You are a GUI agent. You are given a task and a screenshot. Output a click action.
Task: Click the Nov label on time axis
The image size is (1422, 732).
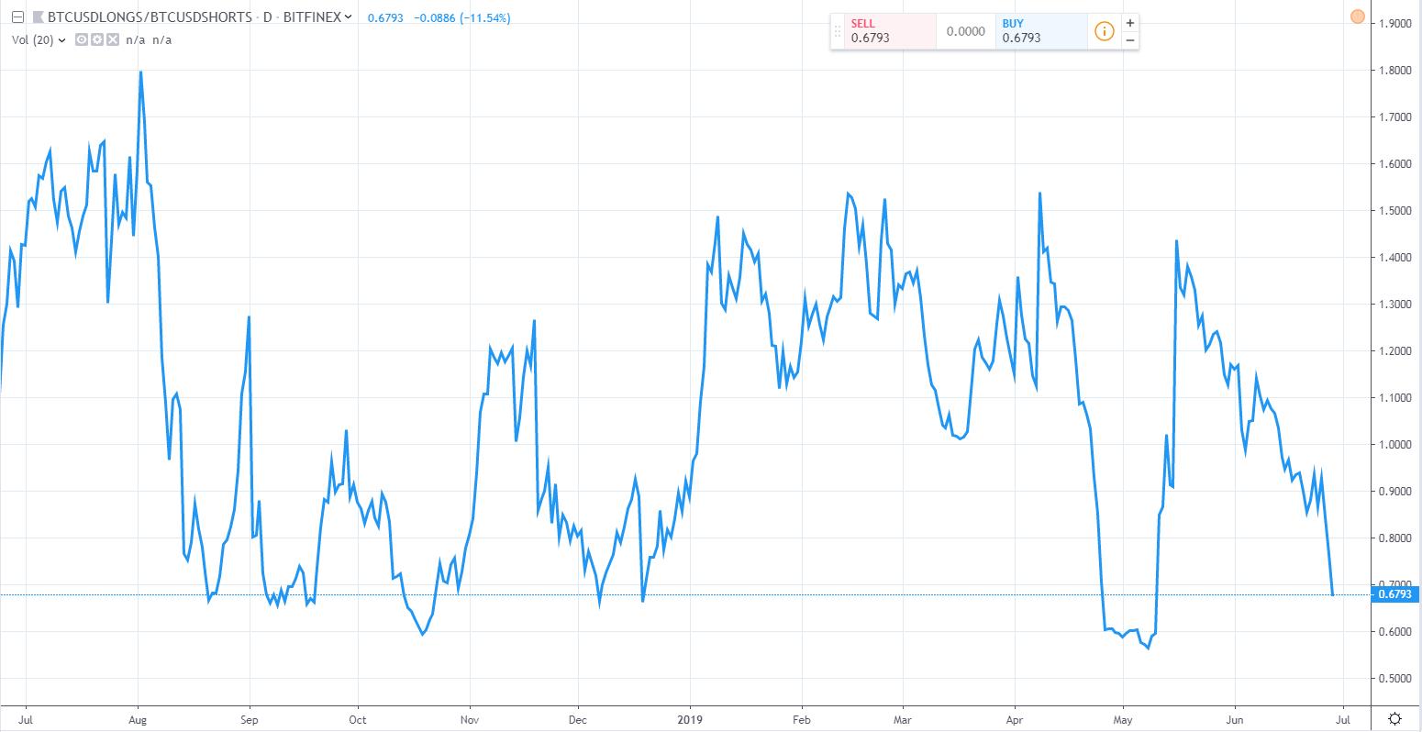(x=469, y=719)
